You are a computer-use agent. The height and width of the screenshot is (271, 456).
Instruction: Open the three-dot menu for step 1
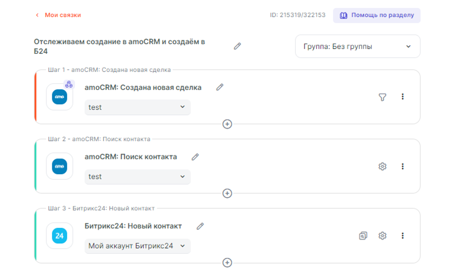(402, 97)
